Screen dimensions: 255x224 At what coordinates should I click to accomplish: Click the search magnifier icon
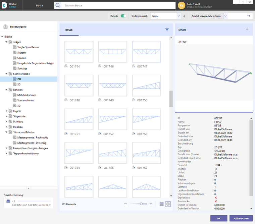[58, 5]
